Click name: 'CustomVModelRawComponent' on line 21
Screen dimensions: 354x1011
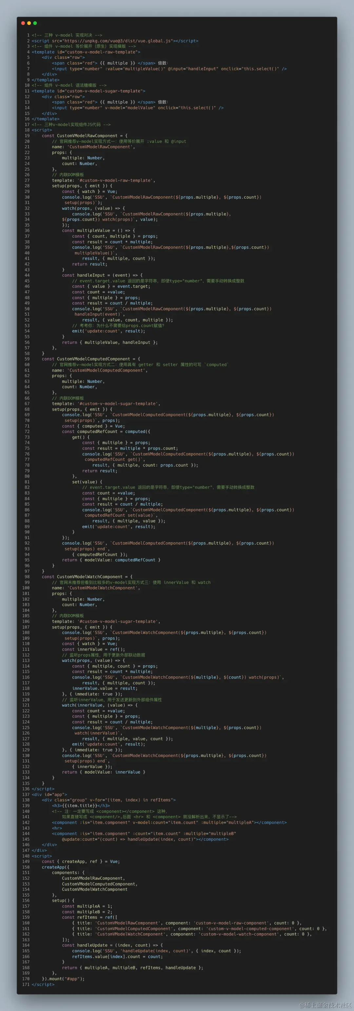coord(93,147)
